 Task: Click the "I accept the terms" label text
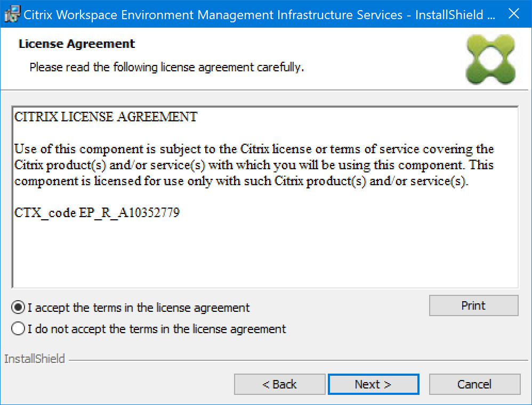139,308
